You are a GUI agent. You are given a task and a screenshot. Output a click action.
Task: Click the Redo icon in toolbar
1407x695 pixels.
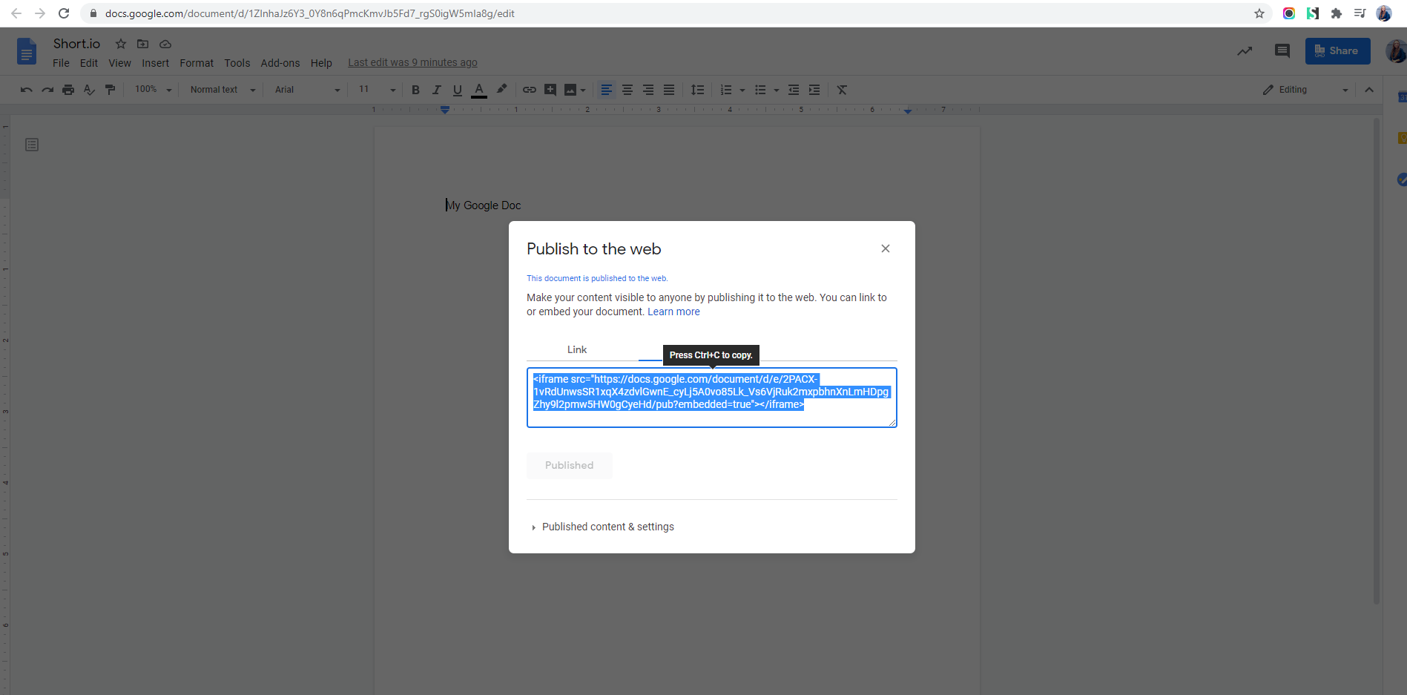[x=47, y=90]
